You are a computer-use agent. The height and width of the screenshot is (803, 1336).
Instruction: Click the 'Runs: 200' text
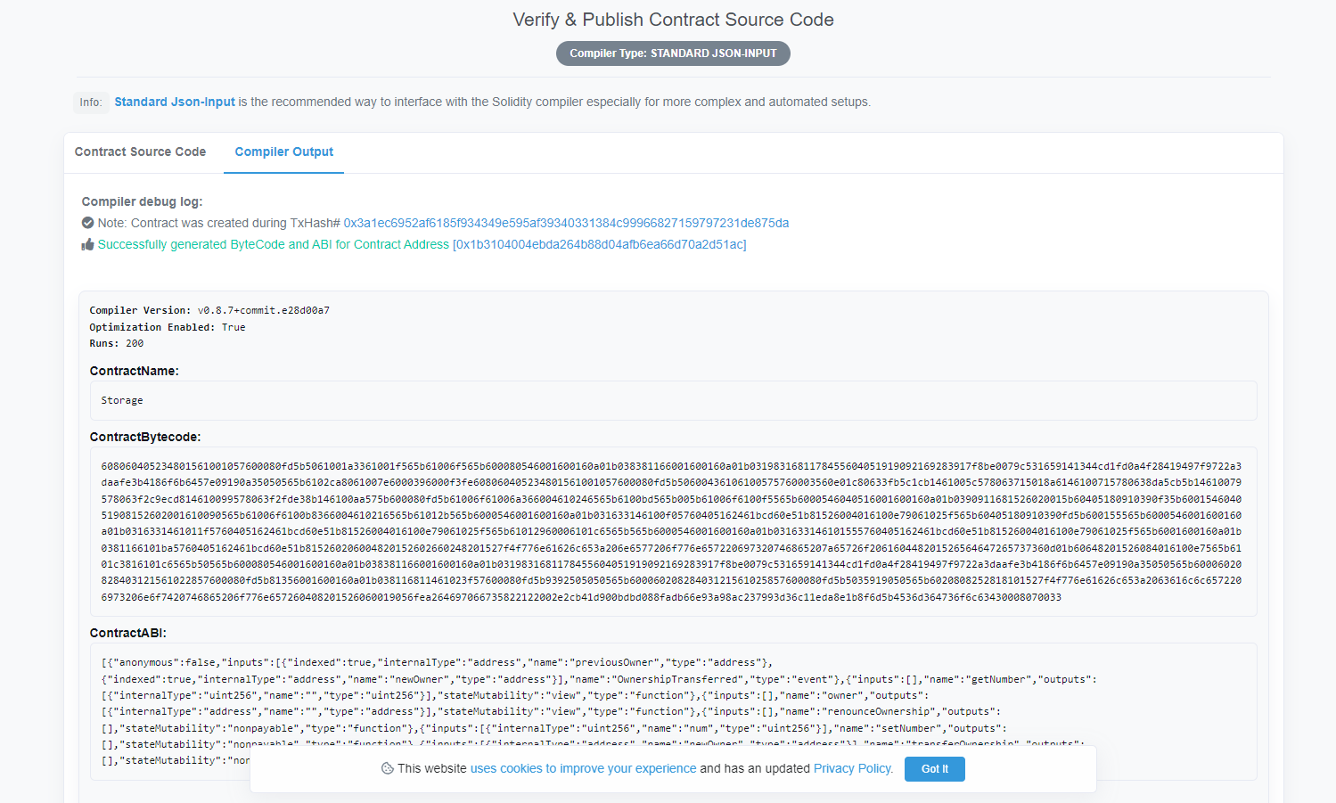pos(117,343)
